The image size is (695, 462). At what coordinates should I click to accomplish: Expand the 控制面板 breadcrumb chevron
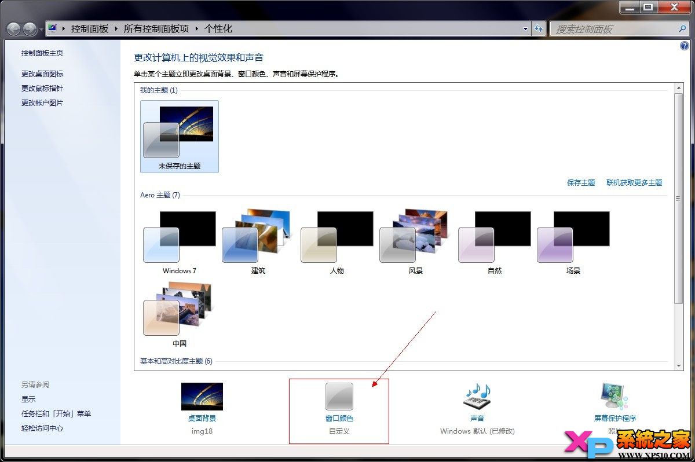[x=115, y=28]
